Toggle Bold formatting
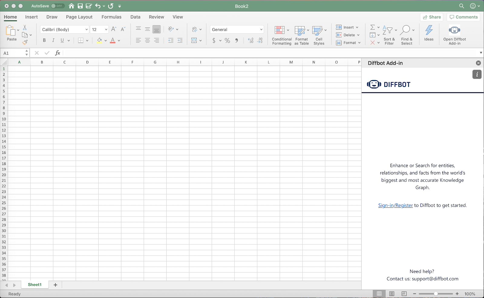This screenshot has width=484, height=298. [x=44, y=40]
